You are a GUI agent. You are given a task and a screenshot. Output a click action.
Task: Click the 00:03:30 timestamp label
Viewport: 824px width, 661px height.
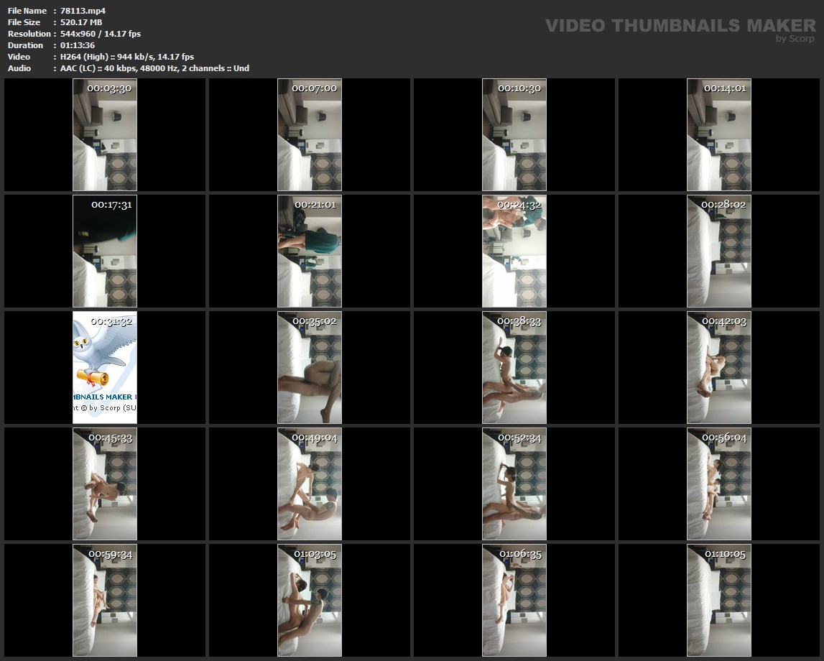click(109, 88)
